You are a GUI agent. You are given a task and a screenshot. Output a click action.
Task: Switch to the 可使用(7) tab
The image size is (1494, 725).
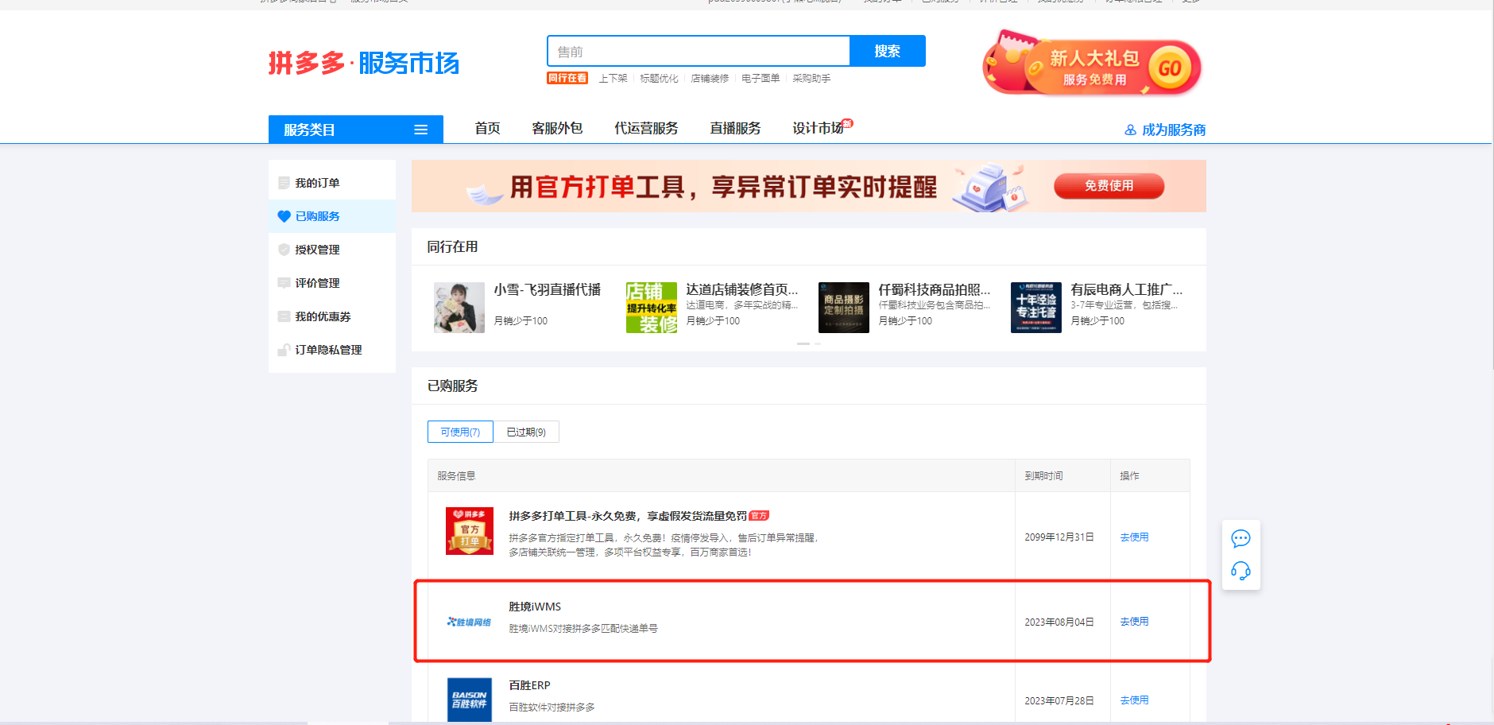460,432
